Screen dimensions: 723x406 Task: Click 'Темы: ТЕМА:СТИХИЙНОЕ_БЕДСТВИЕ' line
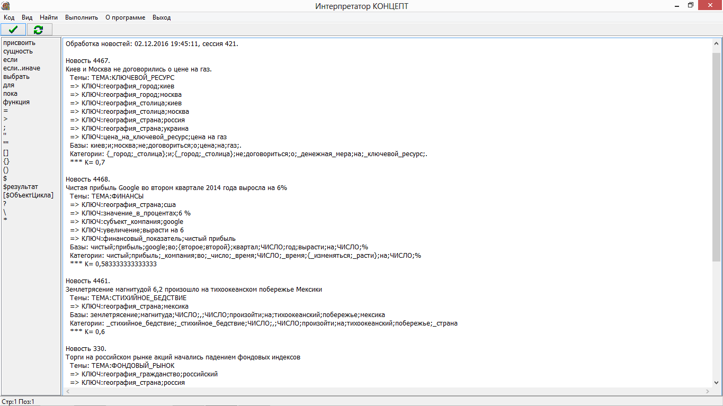click(128, 297)
